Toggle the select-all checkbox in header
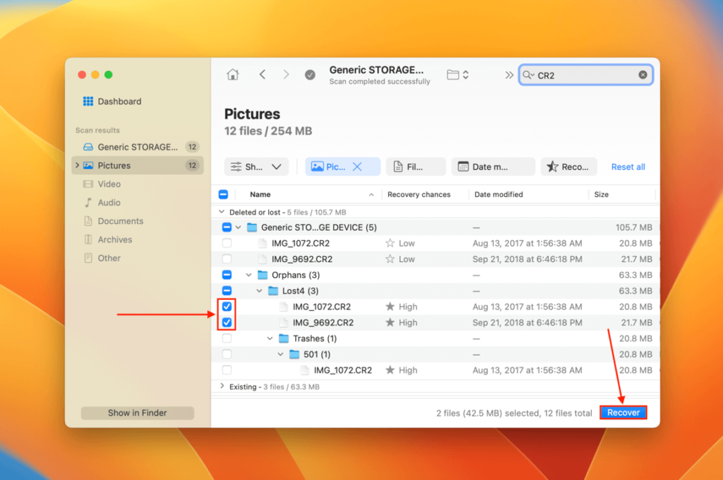Image resolution: width=723 pixels, height=480 pixels. point(223,194)
